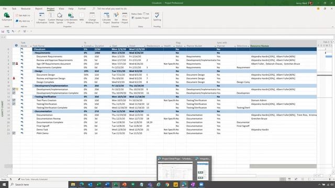
Task: Switch to the Help ribbon tab
Action: point(71,9)
